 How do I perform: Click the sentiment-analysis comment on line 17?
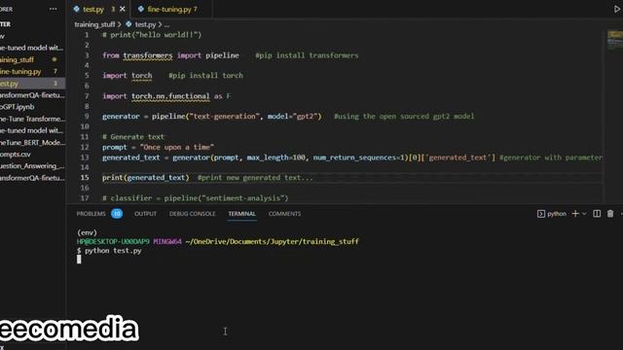[195, 198]
